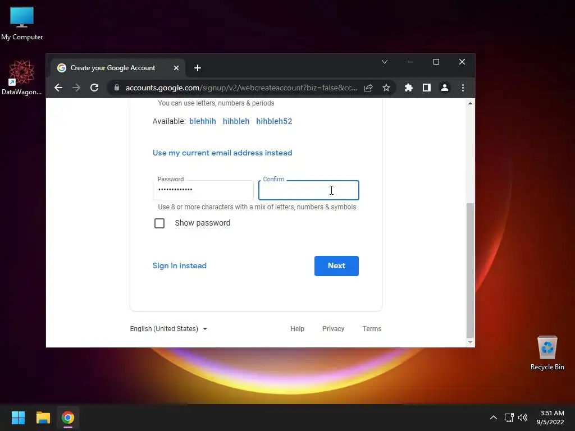Screen dimensions: 575x431
Task: Open the DataWagon desktop shortcut
Action: pyautogui.click(x=22, y=77)
